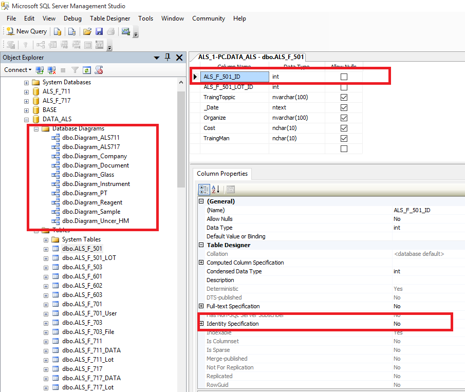465x392 pixels.
Task: Toggle Allow Nulls on the empty new row
Action: [344, 148]
